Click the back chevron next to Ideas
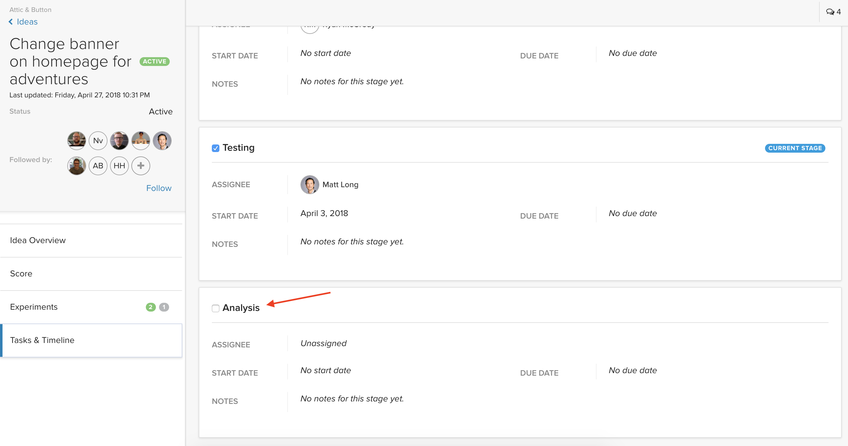 (11, 22)
